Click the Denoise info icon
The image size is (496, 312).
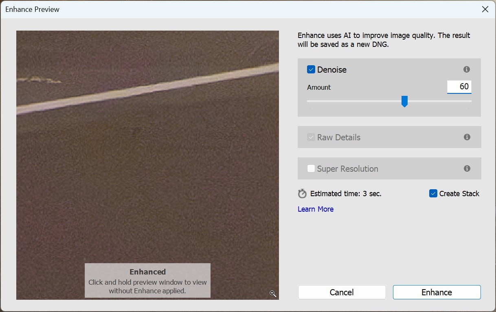click(x=467, y=70)
